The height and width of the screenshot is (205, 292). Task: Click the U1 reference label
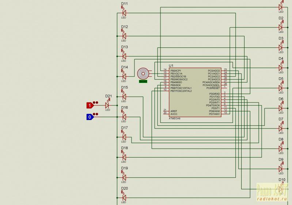[x=171, y=65]
